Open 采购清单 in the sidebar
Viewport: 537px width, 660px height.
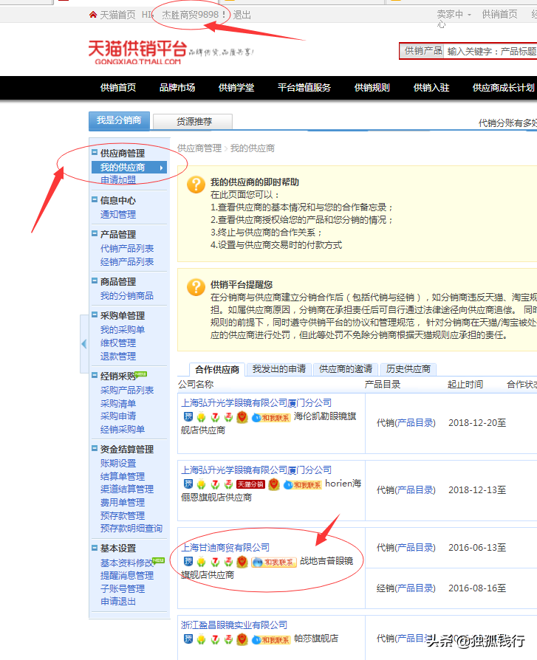tap(118, 404)
